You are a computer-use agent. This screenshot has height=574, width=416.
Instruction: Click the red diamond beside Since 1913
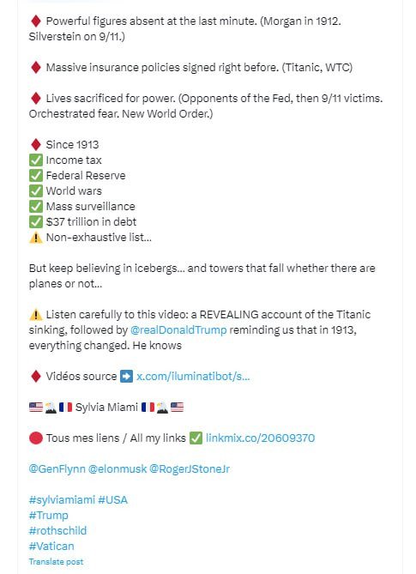pos(36,145)
